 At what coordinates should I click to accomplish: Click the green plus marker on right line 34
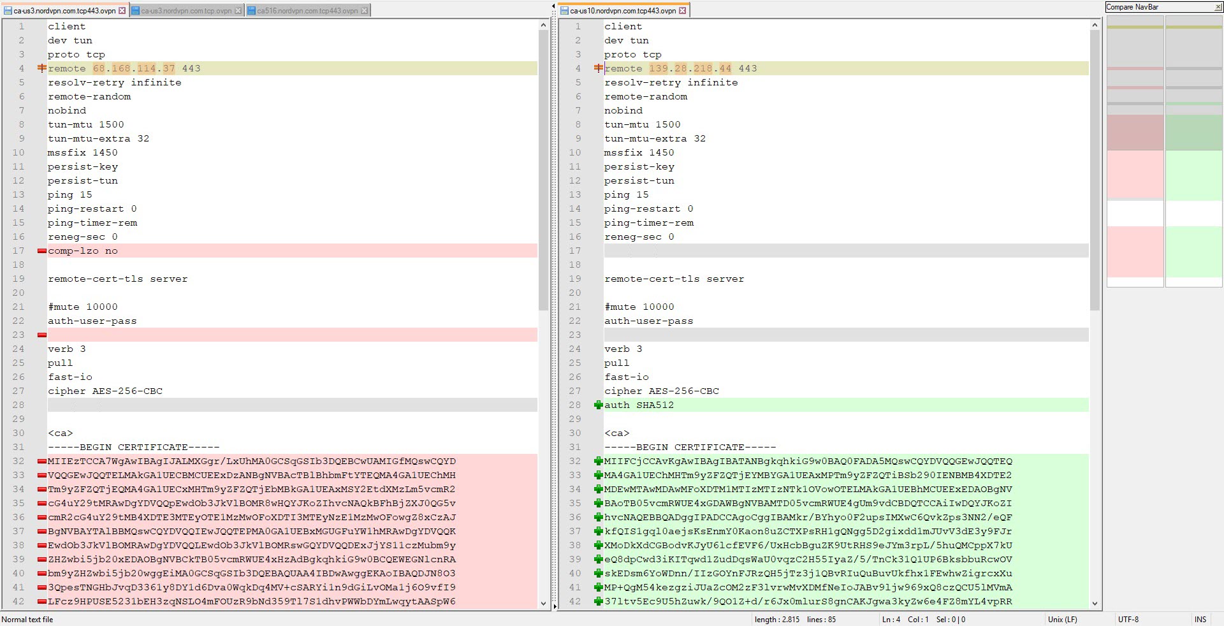(599, 490)
